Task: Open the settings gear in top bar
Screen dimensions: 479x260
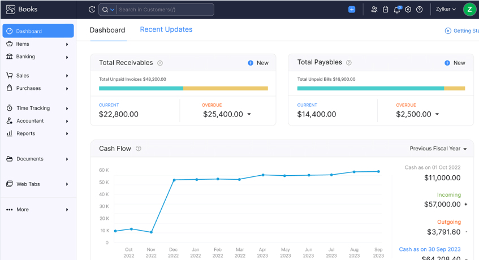Action: (408, 10)
